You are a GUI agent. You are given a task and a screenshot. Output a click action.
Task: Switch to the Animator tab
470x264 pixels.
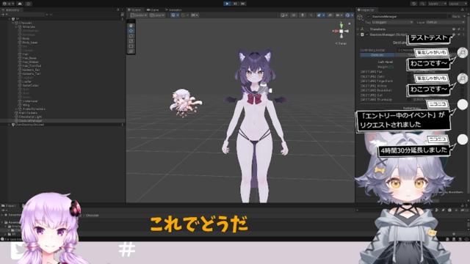[x=173, y=10]
